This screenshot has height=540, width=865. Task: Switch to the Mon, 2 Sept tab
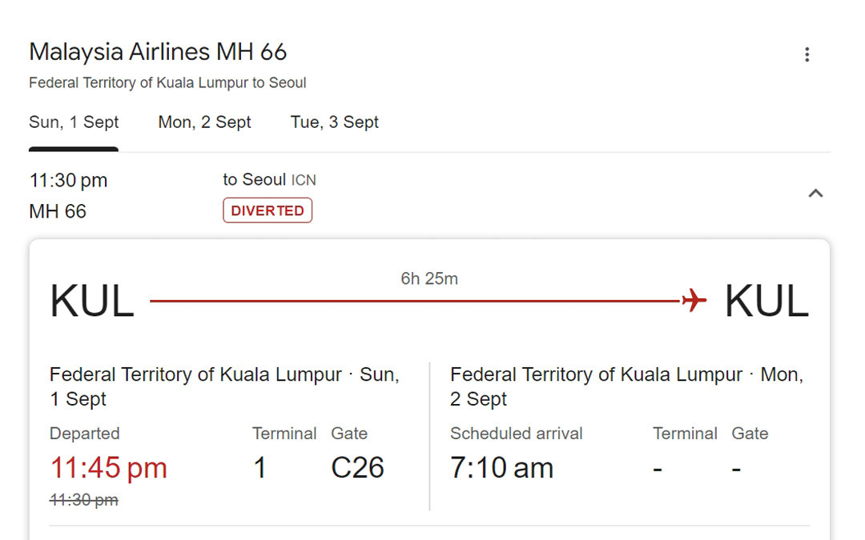pyautogui.click(x=204, y=122)
